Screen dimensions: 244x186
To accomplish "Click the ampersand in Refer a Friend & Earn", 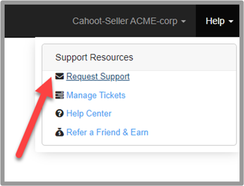I will tap(125, 132).
